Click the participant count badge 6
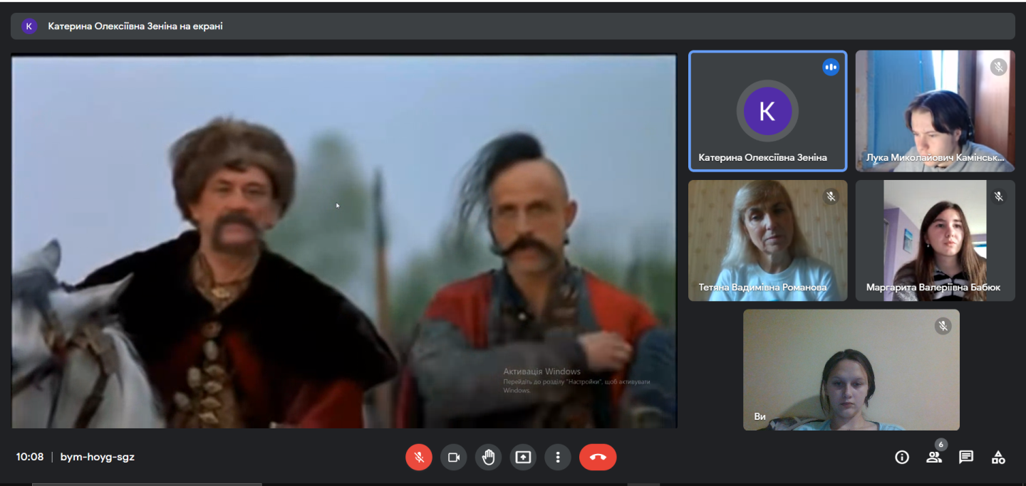The width and height of the screenshot is (1026, 486). [x=940, y=445]
